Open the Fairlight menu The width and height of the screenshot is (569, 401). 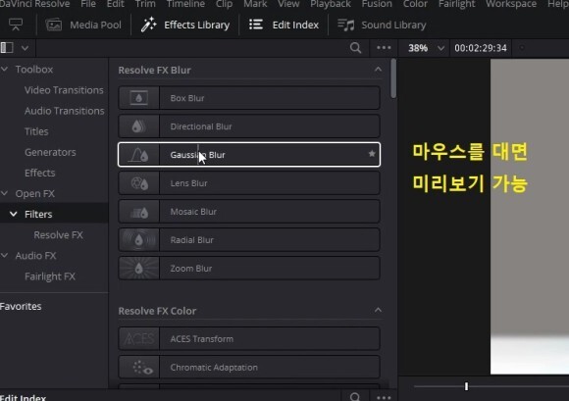pos(457,4)
